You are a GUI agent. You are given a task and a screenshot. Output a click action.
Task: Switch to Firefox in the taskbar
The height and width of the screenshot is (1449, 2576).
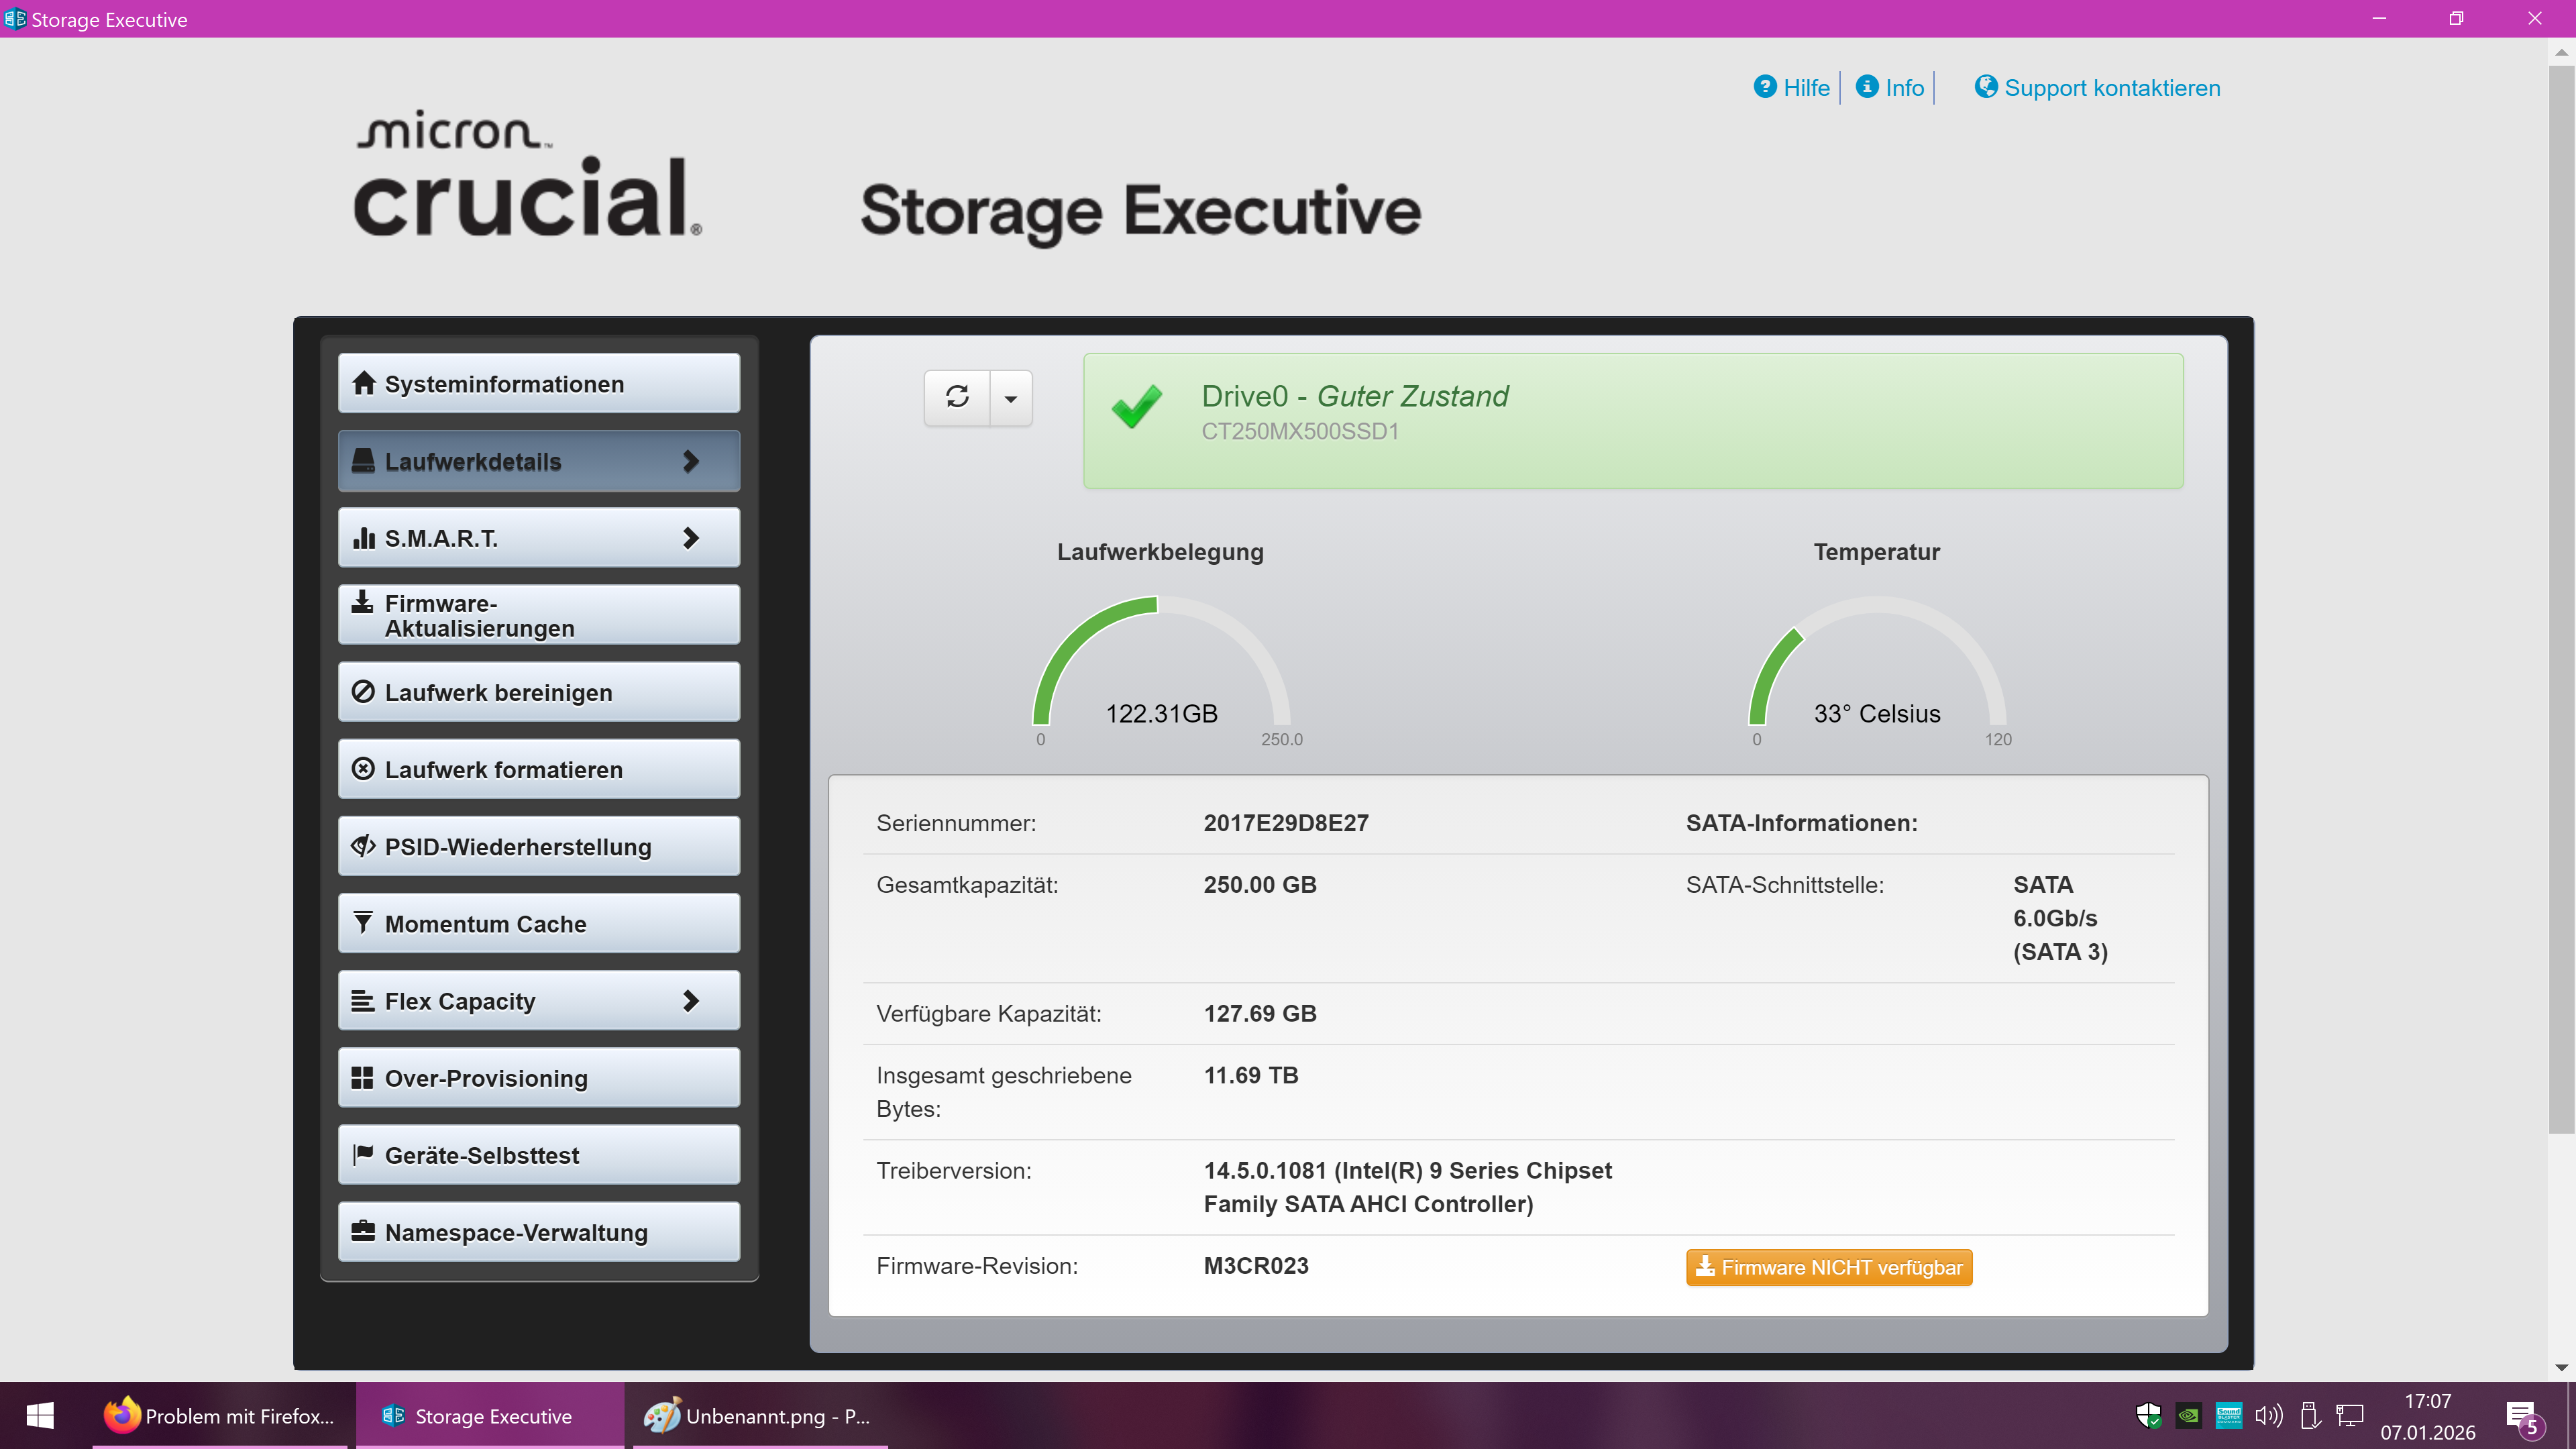pos(220,1416)
